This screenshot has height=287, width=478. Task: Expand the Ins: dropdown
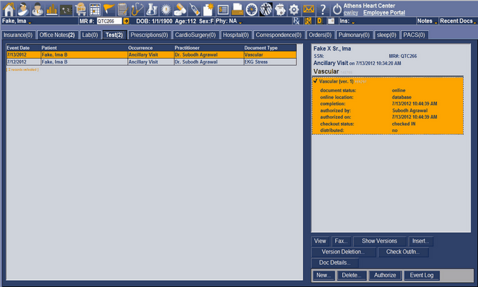tap(353, 22)
